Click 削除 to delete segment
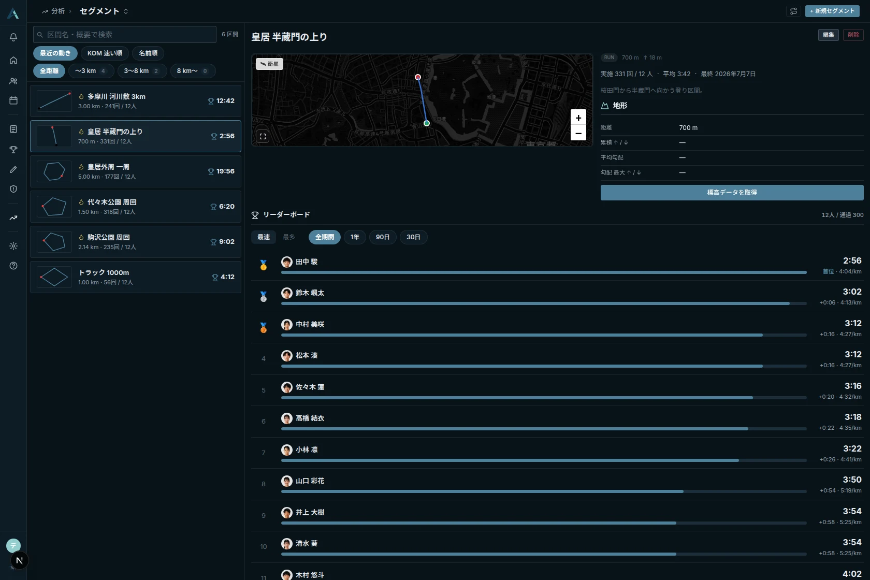870x580 pixels. click(x=853, y=35)
